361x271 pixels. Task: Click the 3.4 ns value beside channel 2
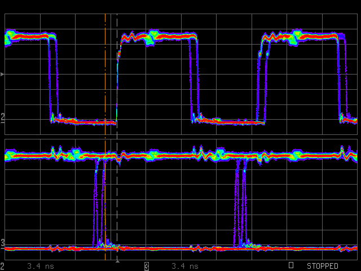coord(41,266)
